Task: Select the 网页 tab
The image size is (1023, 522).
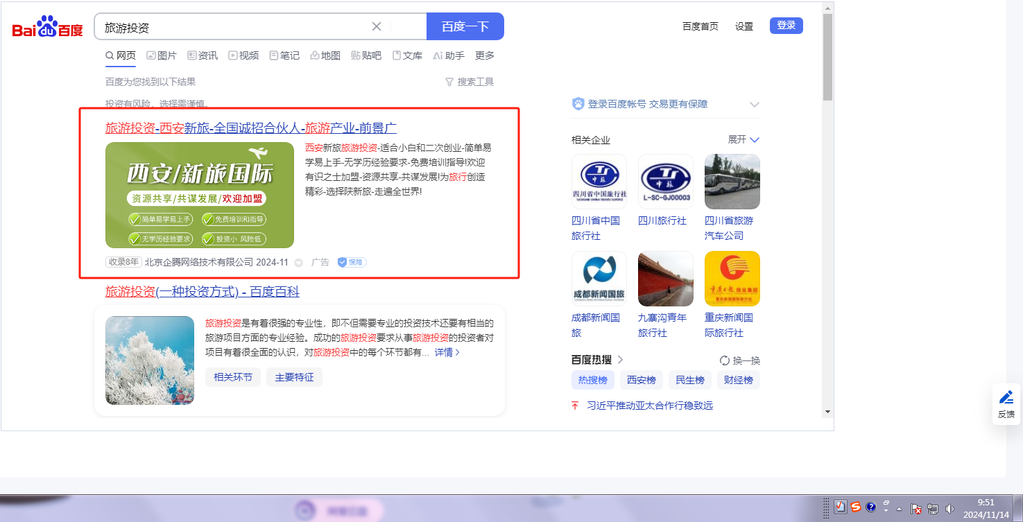Action: coord(121,55)
